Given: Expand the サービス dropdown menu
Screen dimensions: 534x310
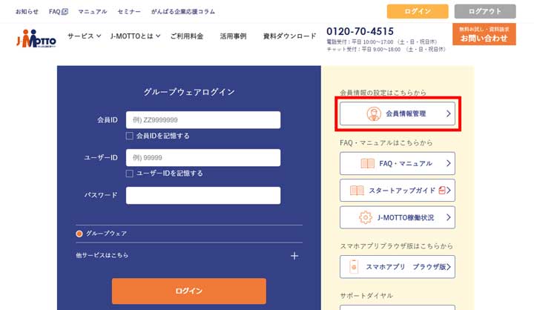Looking at the screenshot, I should point(84,36).
